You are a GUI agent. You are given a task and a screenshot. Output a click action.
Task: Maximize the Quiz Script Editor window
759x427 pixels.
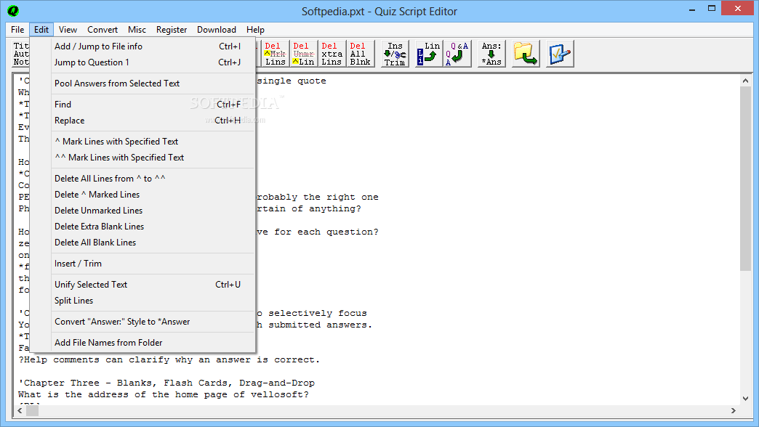click(x=712, y=9)
